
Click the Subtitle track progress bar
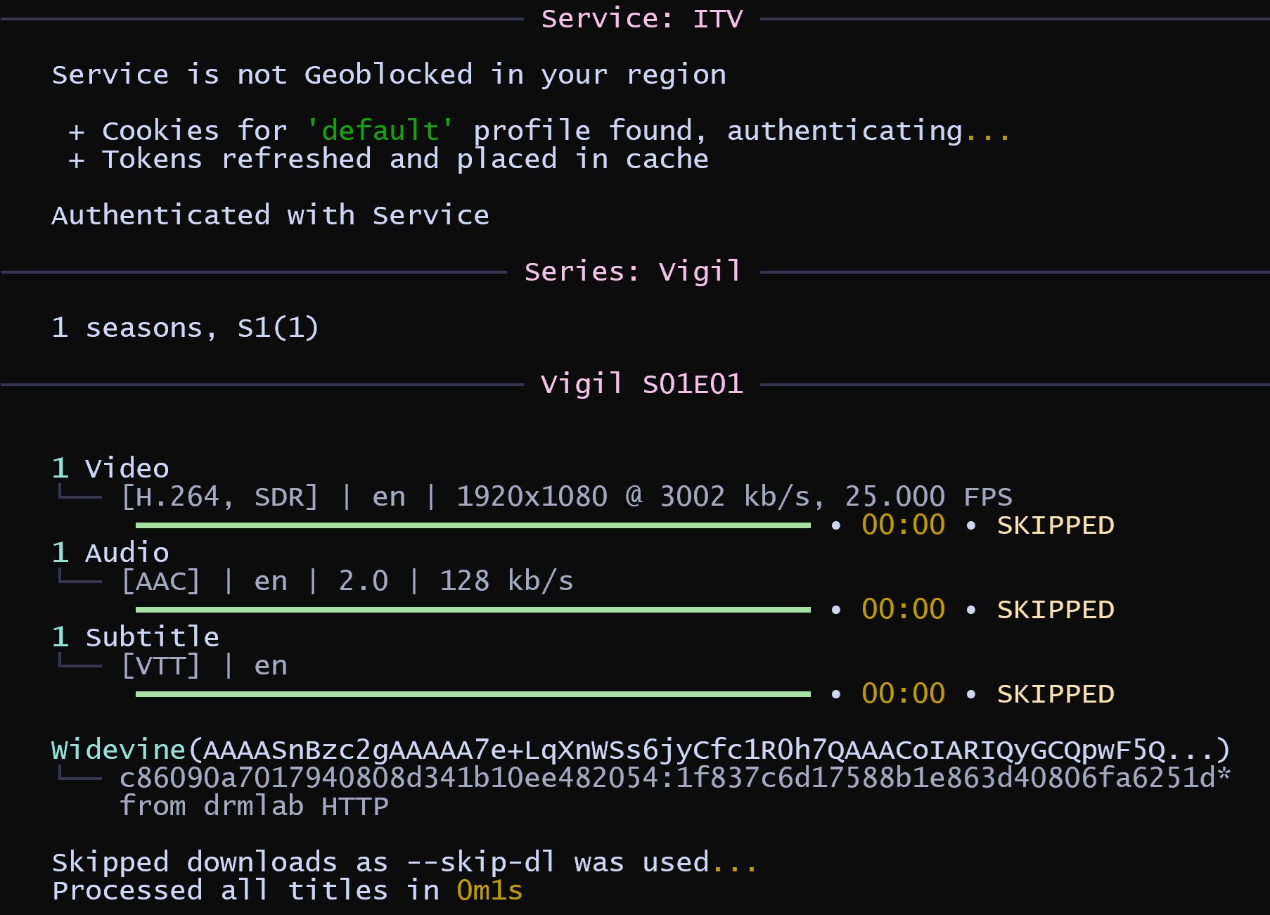[473, 694]
